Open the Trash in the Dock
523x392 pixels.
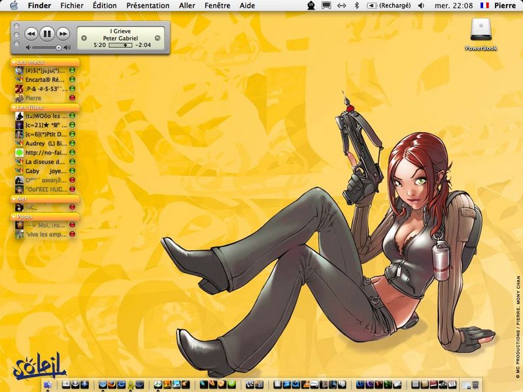[475, 385]
